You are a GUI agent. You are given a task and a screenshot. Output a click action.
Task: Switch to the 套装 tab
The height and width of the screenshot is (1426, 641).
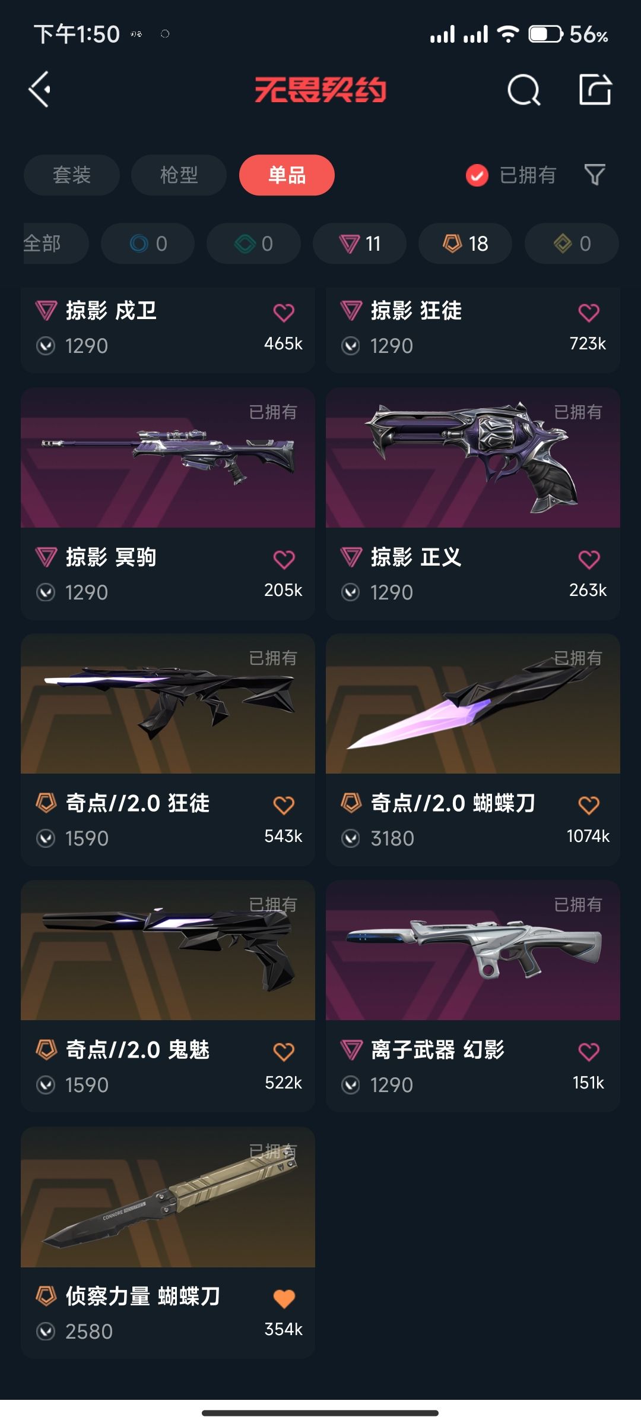coord(72,175)
